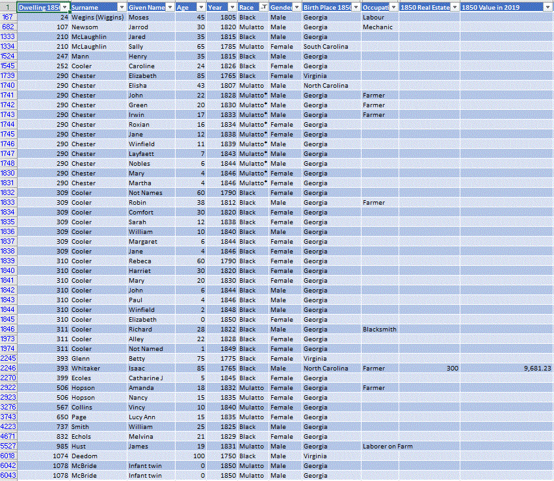Open the Surname column filter dropdown
554x481 pixels.
point(122,7)
